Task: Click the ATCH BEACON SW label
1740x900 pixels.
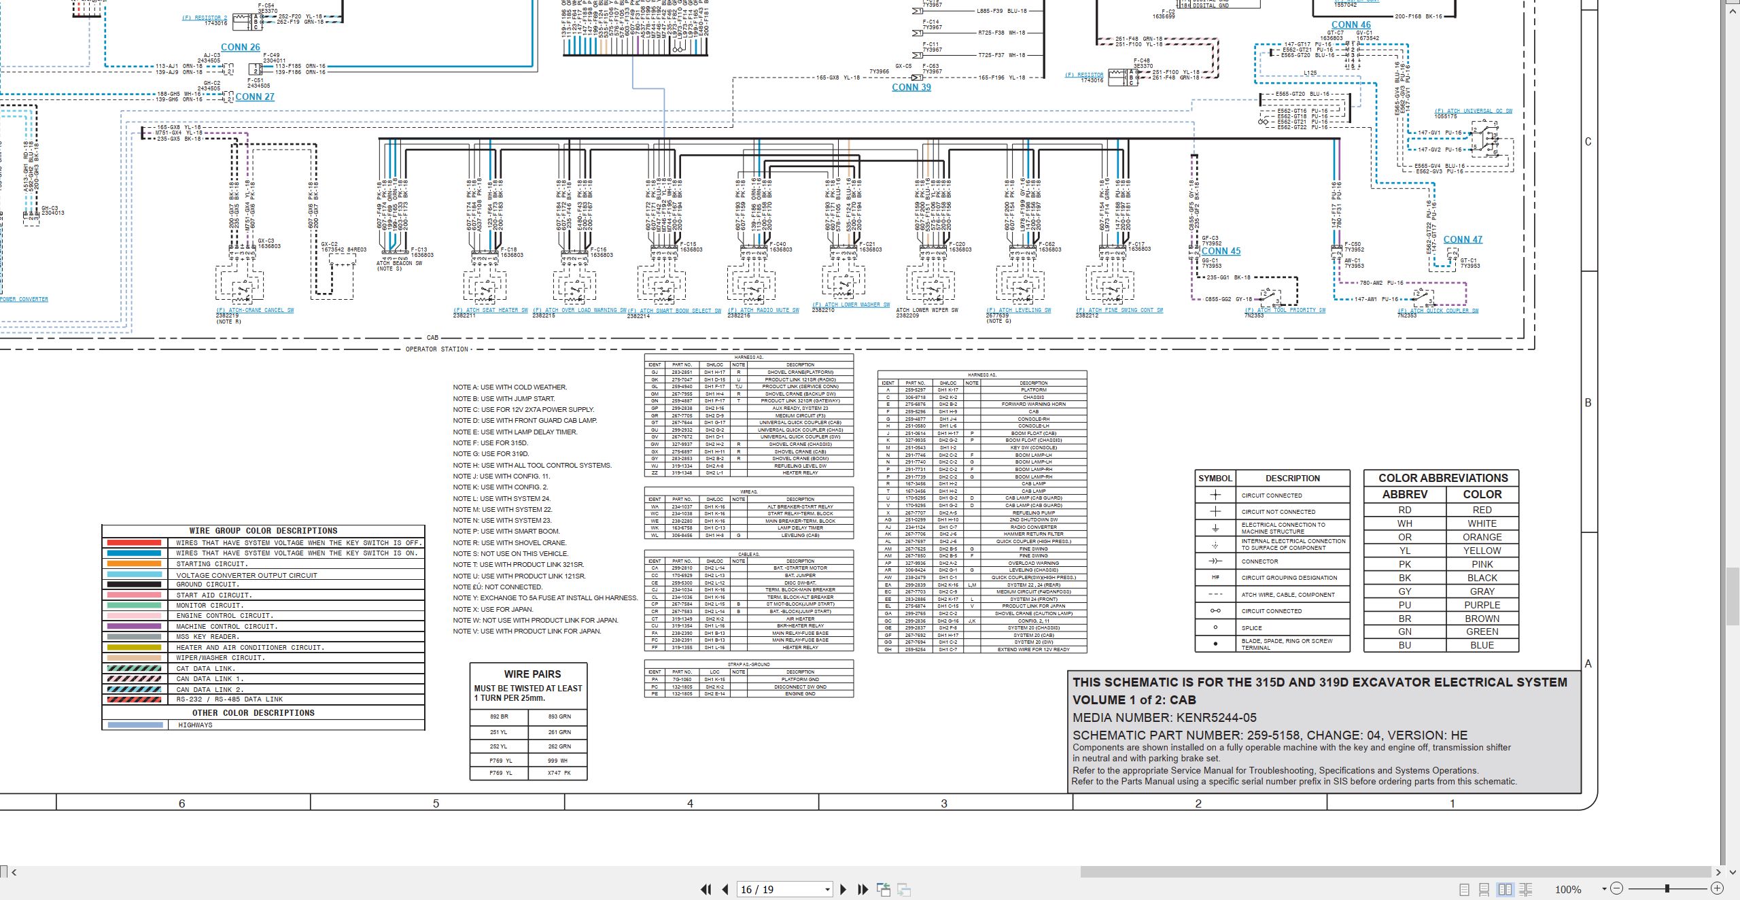Action: click(x=399, y=263)
